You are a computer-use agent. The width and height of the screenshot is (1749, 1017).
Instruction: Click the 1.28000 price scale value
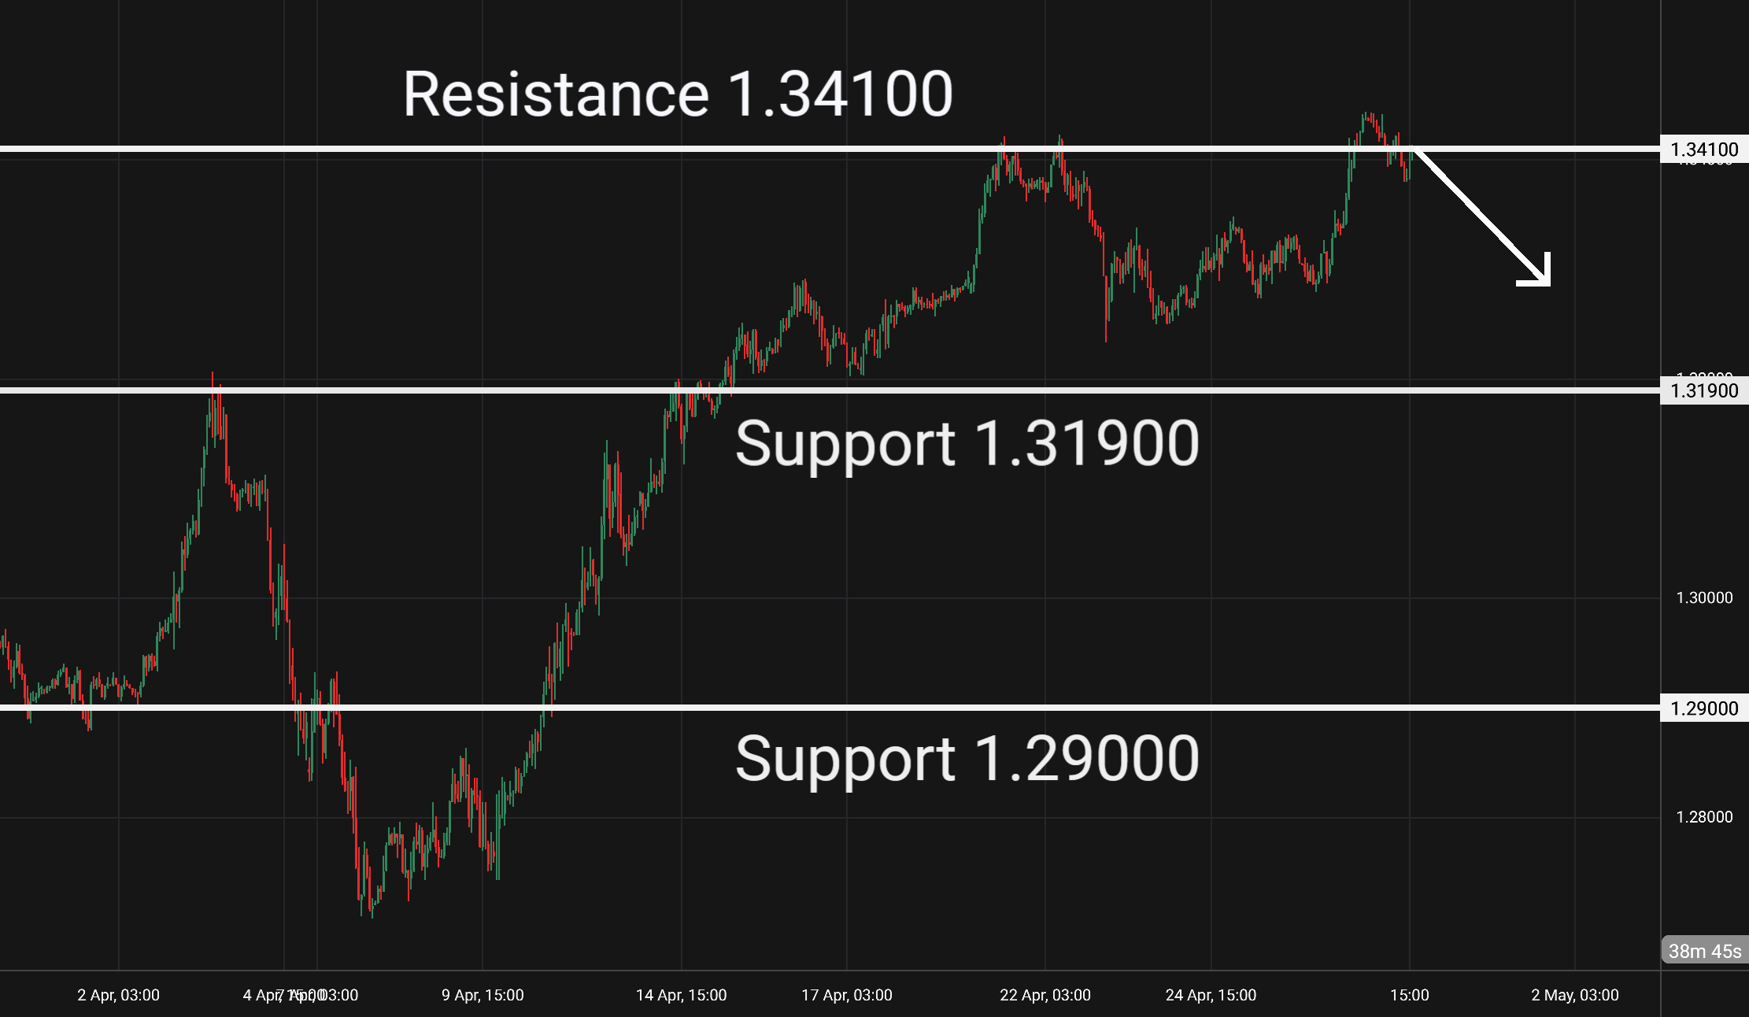(1704, 817)
